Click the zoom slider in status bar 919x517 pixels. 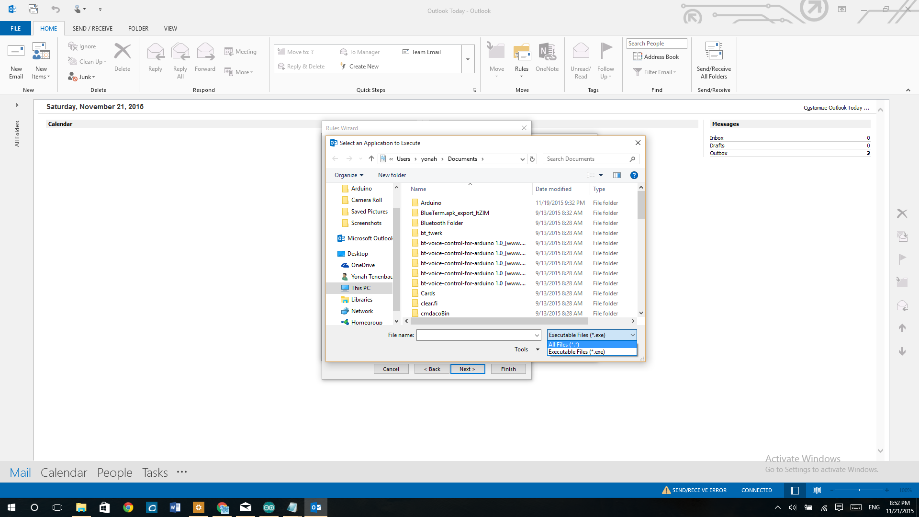coord(859,490)
